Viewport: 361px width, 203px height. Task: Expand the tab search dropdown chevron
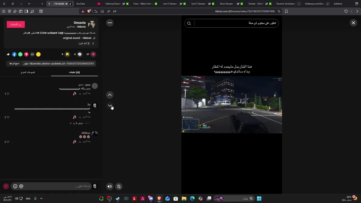point(29,4)
